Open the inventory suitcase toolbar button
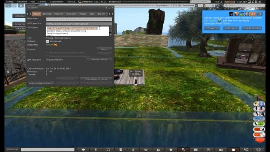The image size is (270, 152). pyautogui.click(x=233, y=149)
